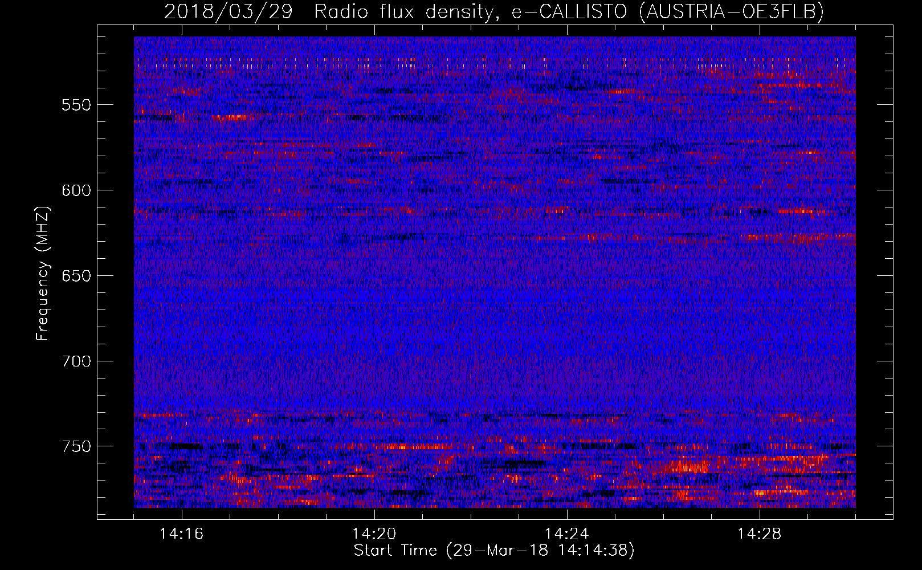Viewport: 922px width, 570px height.
Task: Click the 550 frequency tick label
Action: click(x=76, y=105)
